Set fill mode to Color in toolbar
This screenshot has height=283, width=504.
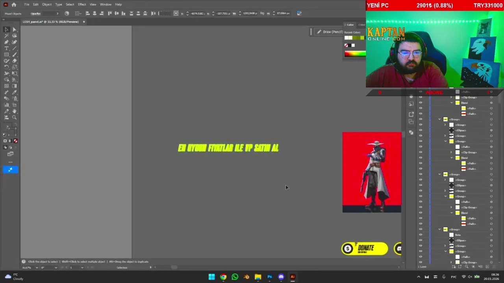point(5,141)
